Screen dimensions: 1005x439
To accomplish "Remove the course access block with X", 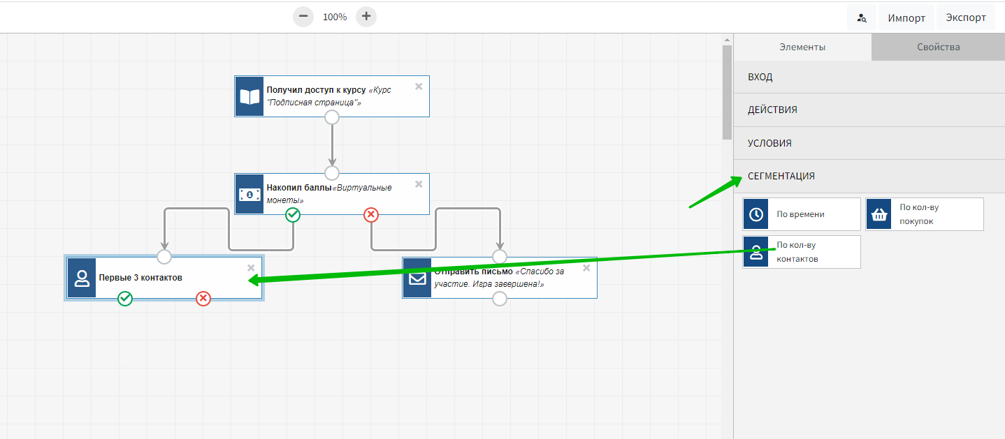I will point(419,87).
